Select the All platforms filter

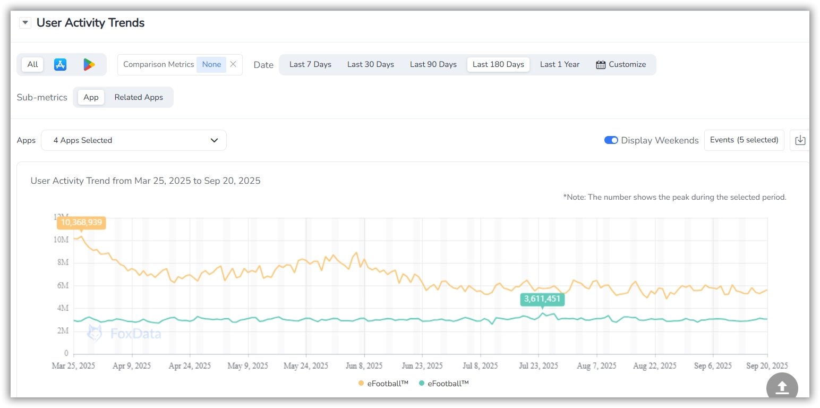pos(33,64)
